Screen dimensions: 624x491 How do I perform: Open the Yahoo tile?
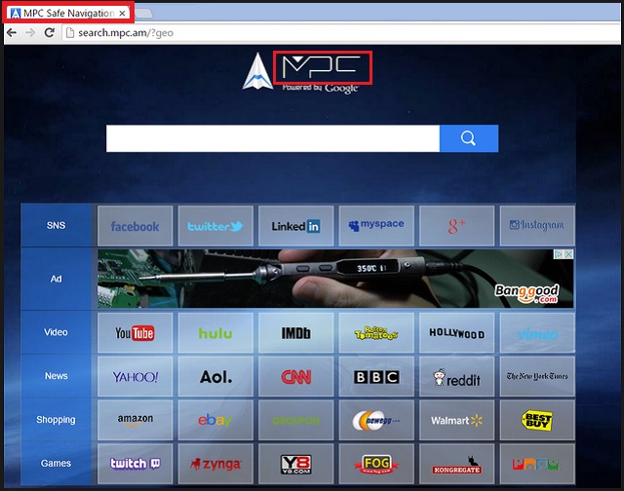coord(135,376)
